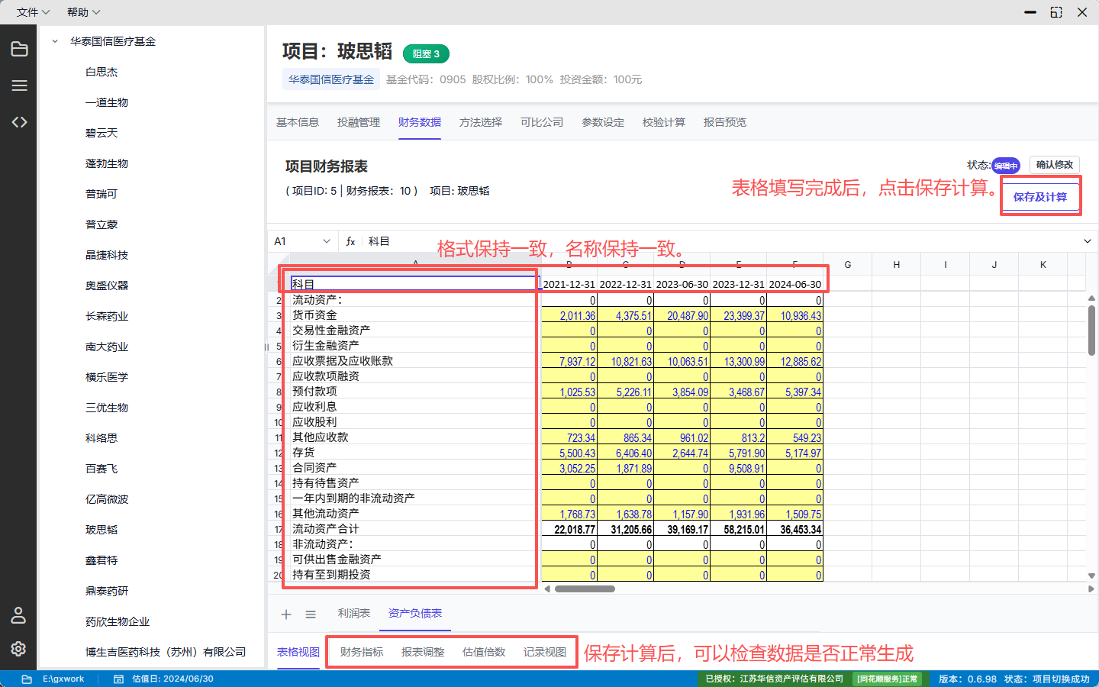The image size is (1099, 687).
Task: Click the splitter handle between tree and content
Action: click(266, 347)
